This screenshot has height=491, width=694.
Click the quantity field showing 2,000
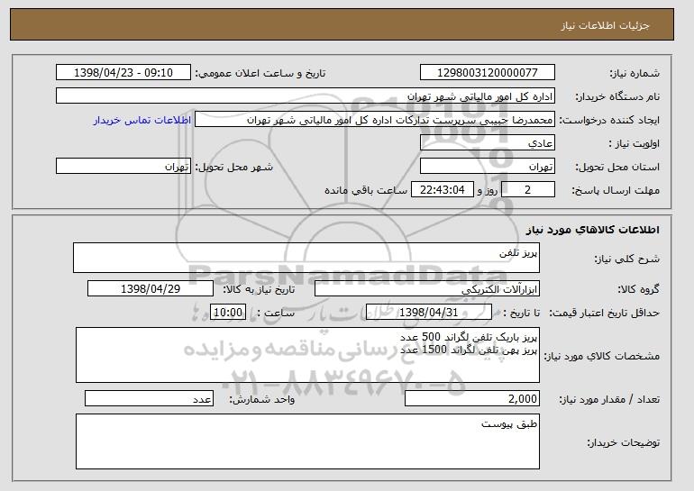point(472,398)
